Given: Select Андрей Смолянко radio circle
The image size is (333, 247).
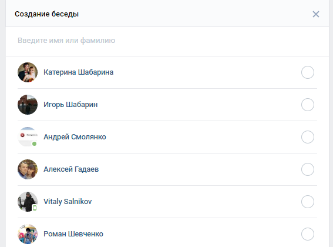Looking at the screenshot, I should pyautogui.click(x=308, y=137).
